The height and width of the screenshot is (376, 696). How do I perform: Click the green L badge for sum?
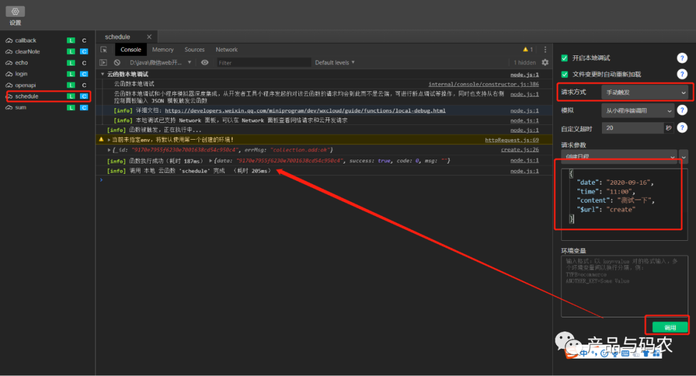coord(71,108)
